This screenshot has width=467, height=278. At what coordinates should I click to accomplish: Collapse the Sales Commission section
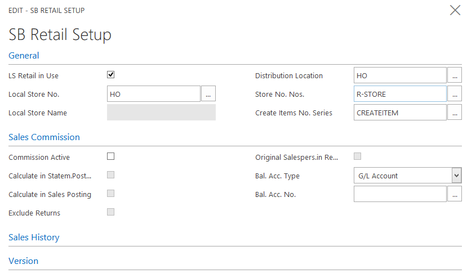[44, 137]
